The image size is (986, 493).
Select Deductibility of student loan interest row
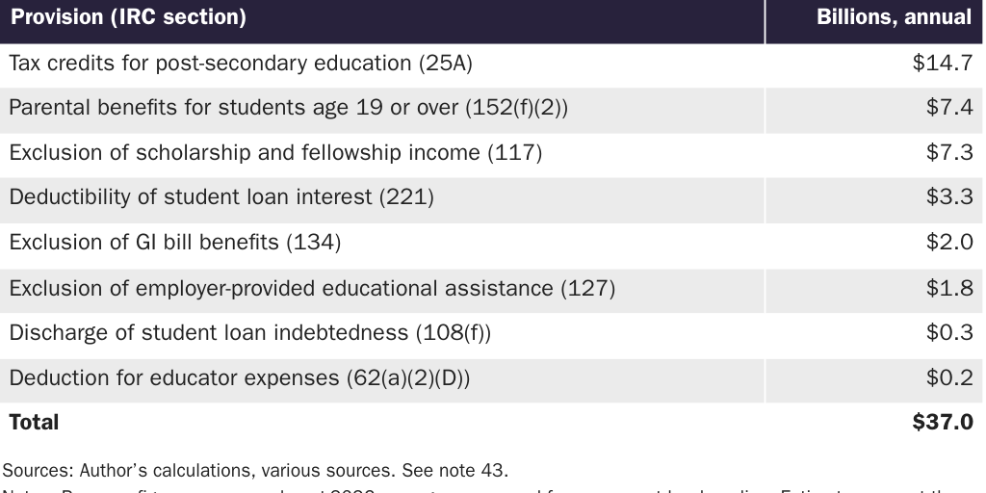click(221, 197)
